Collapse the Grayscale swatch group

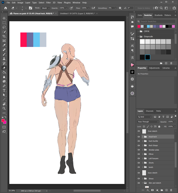(138, 36)
